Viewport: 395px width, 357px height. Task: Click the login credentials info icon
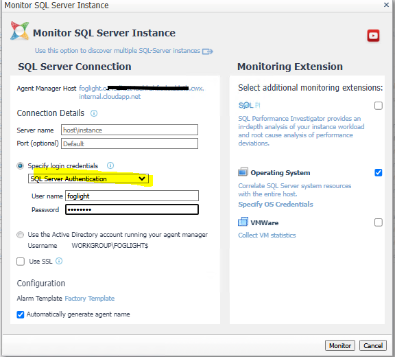(110, 165)
